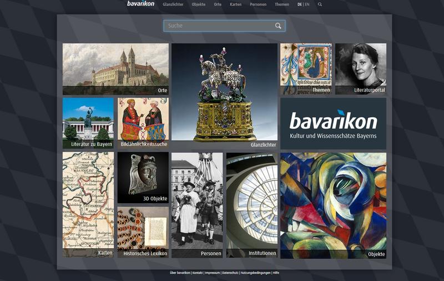Open the Impressum footer link
The height and width of the screenshot is (281, 444).
(213, 273)
